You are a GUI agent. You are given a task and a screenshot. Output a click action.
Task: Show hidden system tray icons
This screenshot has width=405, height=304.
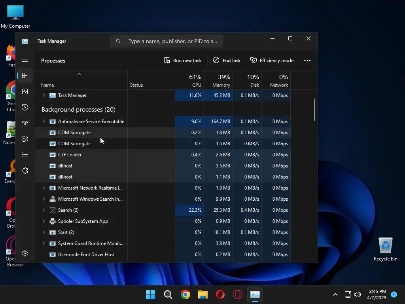coord(335,294)
